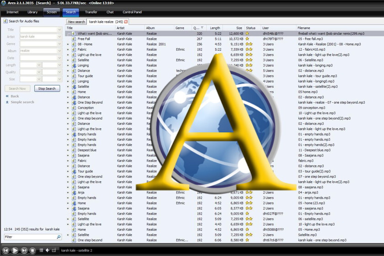Click the 'Simple search' link
384x256 pixels.
point(22,102)
